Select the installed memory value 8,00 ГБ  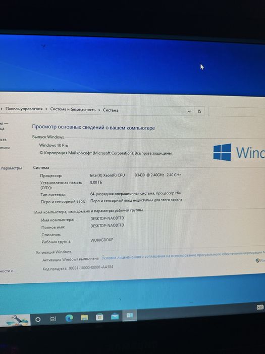[96, 182]
